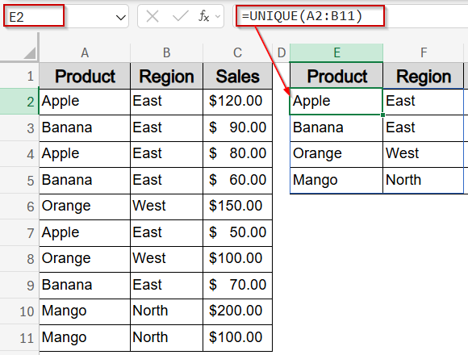
Task: Select row 4 header
Action: [x=19, y=154]
